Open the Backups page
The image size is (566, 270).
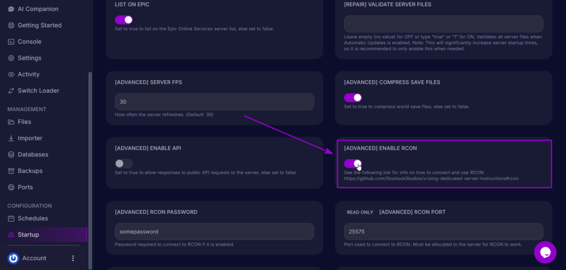[x=30, y=171]
